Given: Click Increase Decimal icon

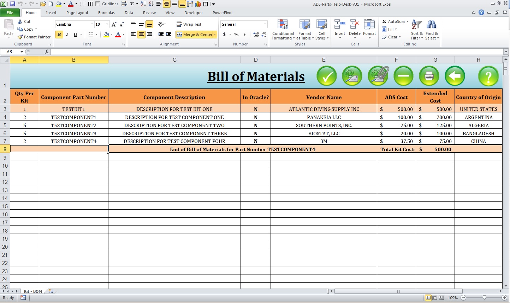Looking at the screenshot, I should pyautogui.click(x=256, y=35).
